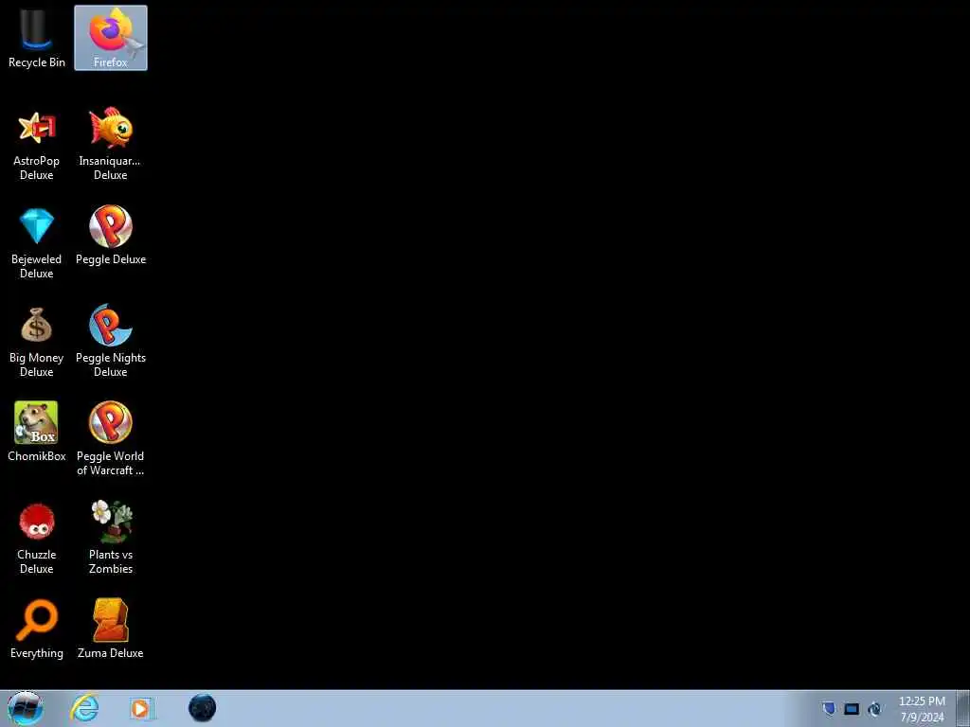
Task: Select the Firefox desktop shortcut
Action: [111, 38]
